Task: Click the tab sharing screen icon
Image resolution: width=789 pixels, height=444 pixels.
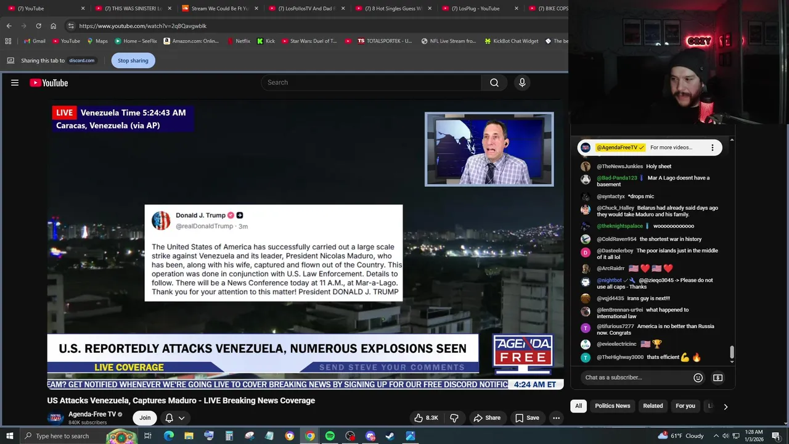Action: coord(10,60)
